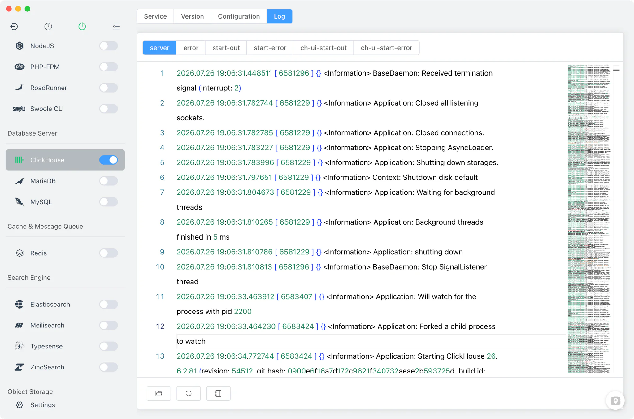Click the MariaDB seal icon
The image size is (634, 419).
(20, 181)
